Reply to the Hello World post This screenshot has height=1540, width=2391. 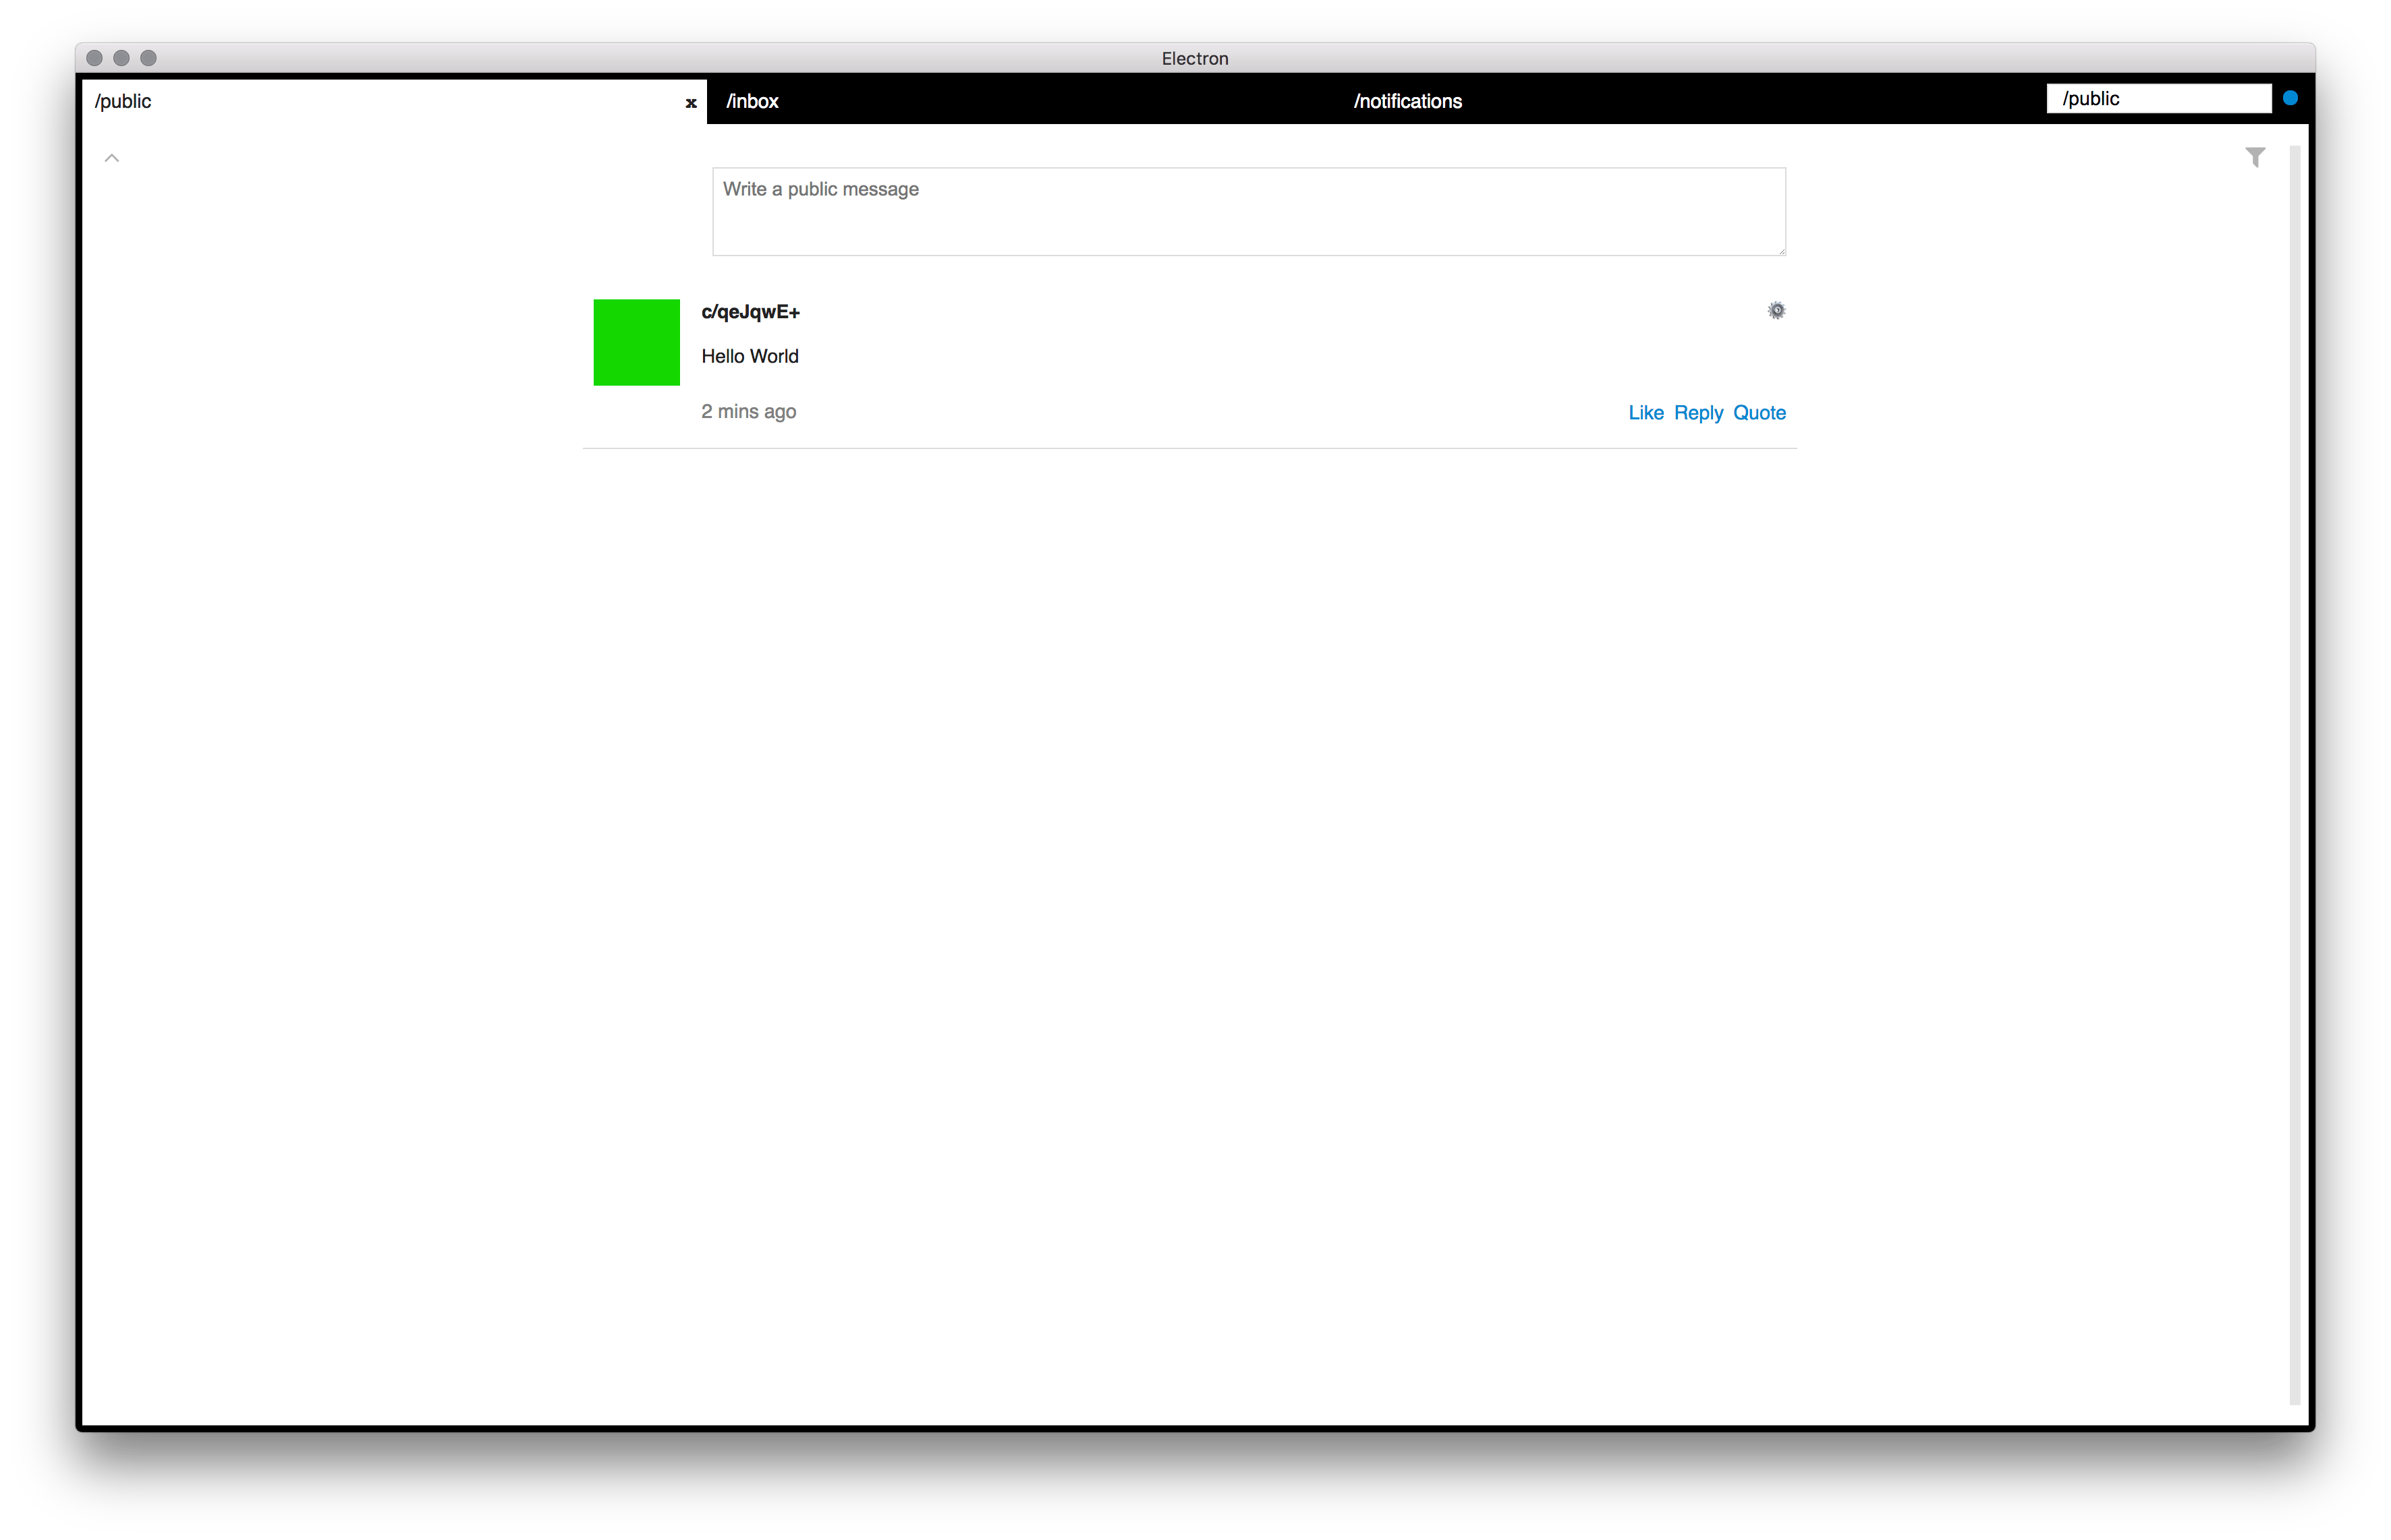coord(1699,413)
